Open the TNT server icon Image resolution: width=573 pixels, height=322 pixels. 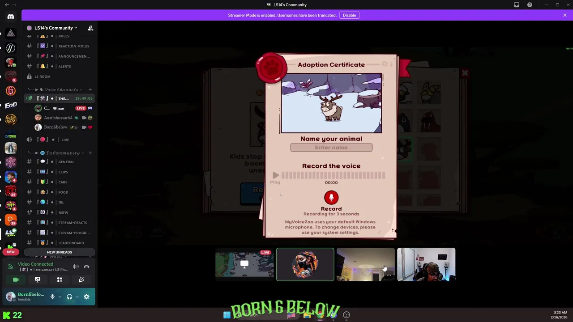coord(11,206)
